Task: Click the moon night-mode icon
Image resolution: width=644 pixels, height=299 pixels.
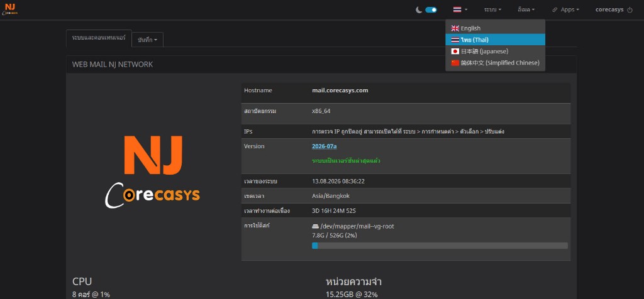Action: (419, 10)
